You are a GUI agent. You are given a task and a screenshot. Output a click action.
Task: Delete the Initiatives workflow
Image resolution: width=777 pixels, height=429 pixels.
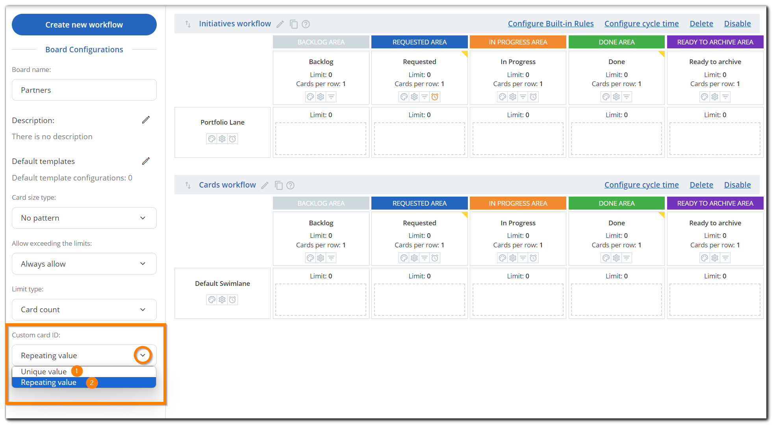coord(701,24)
